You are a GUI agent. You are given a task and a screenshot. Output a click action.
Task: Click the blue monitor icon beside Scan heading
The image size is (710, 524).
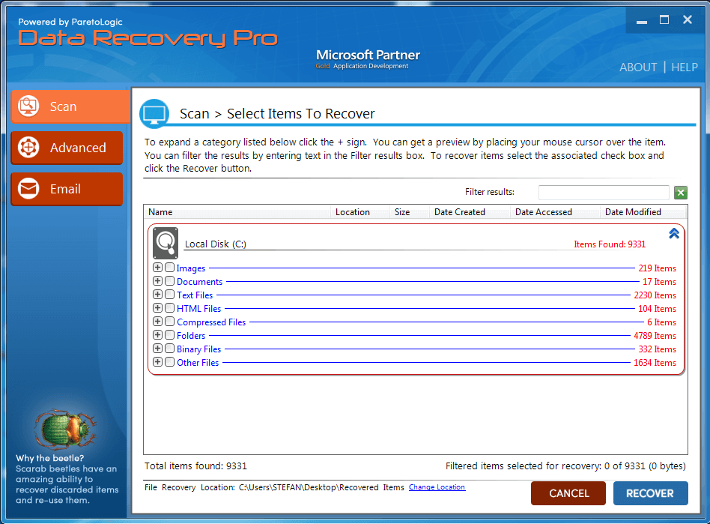(154, 114)
